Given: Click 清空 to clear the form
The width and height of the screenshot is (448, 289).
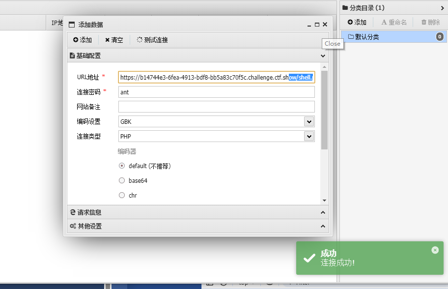Looking at the screenshot, I should (114, 40).
